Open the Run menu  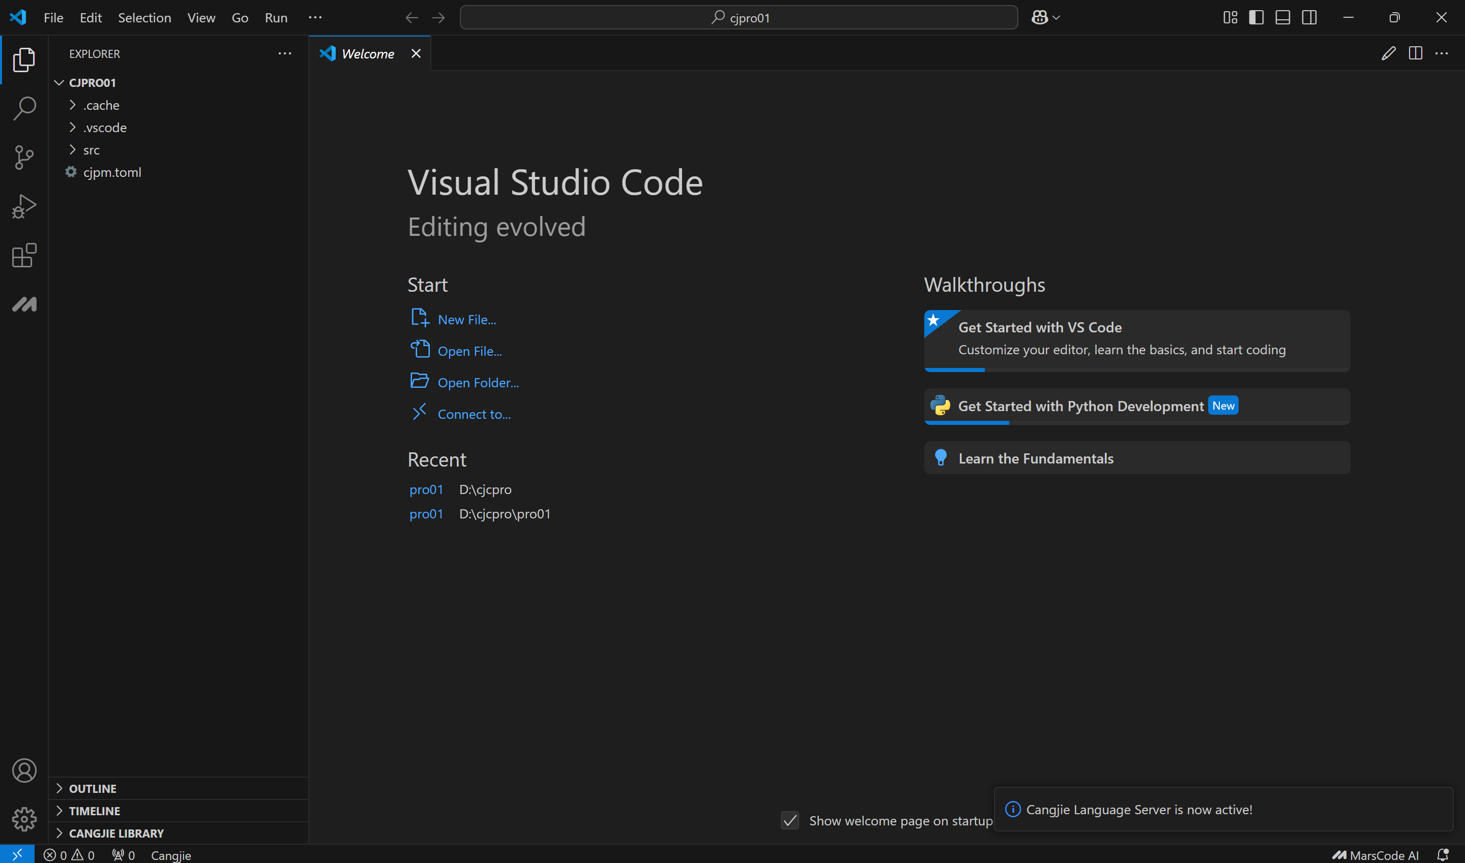[x=276, y=17]
